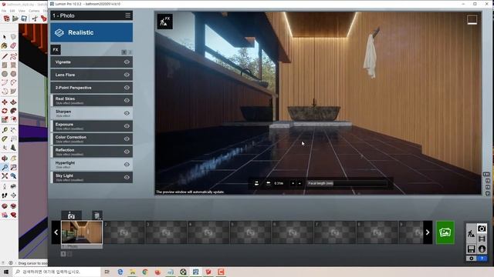Select empty photo slot 2
Viewport: 494px width, 277px height.
pos(124,232)
